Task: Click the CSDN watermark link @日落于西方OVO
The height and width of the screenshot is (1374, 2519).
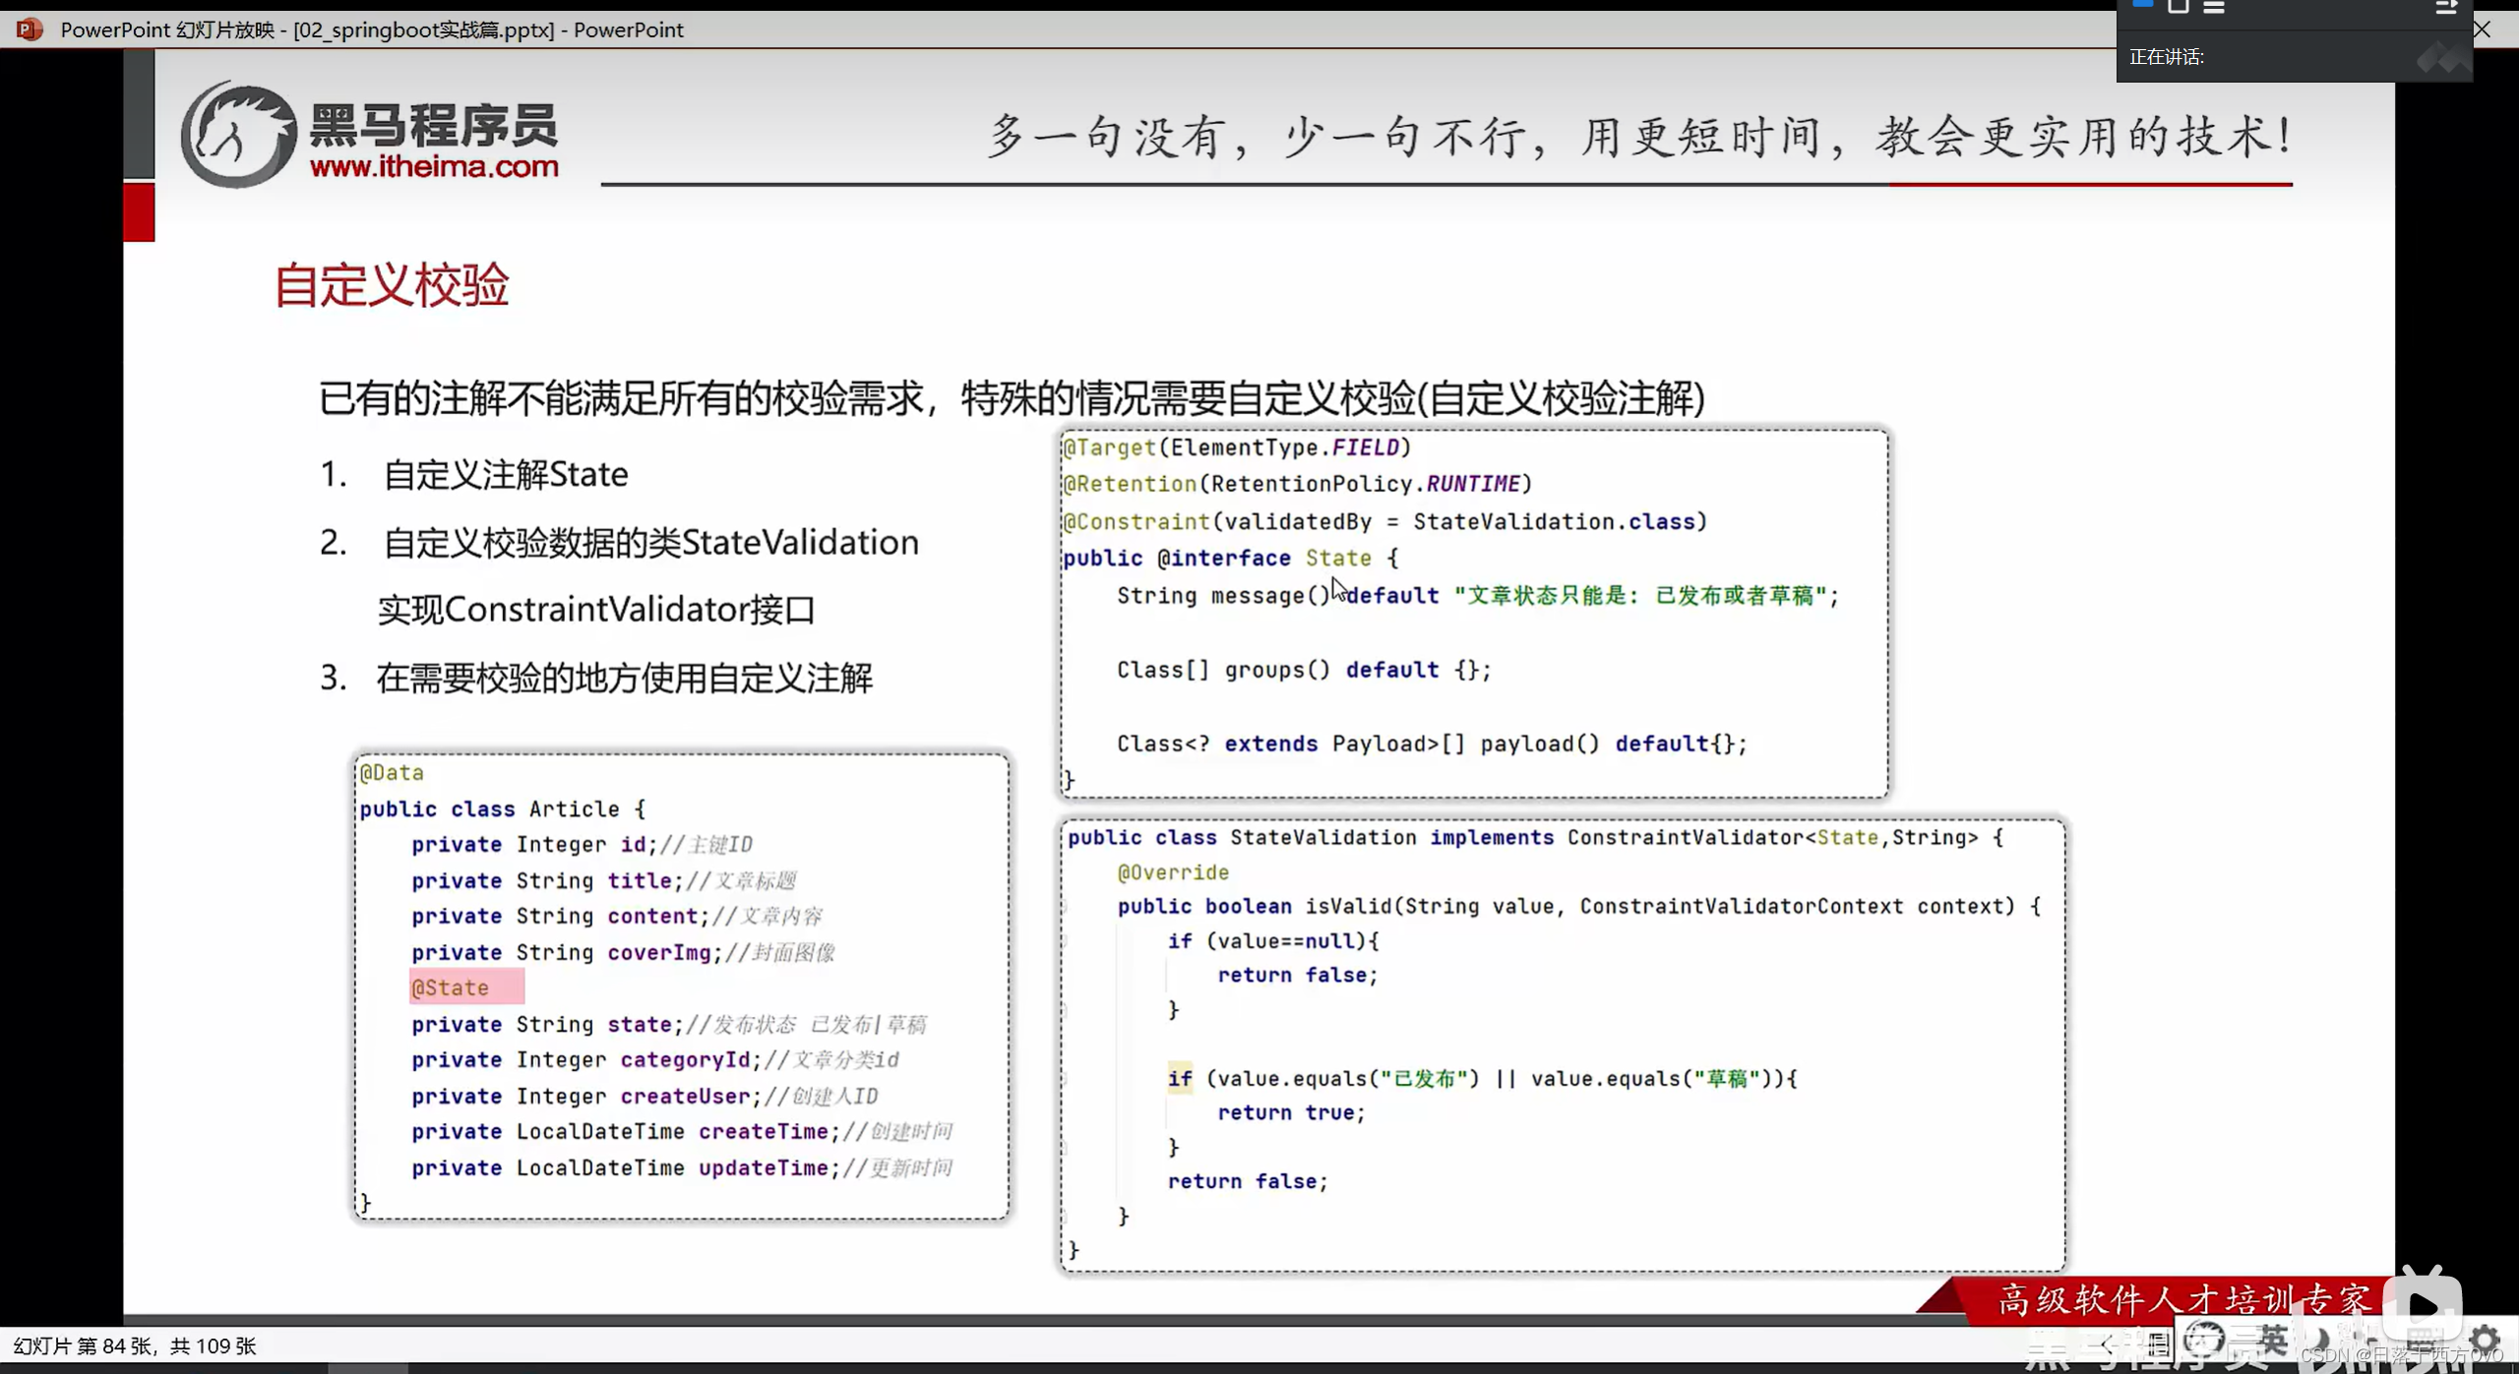Action: point(2401,1357)
